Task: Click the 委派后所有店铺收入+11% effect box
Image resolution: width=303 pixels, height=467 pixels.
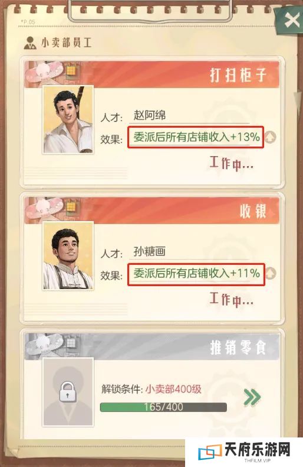Action: click(196, 274)
